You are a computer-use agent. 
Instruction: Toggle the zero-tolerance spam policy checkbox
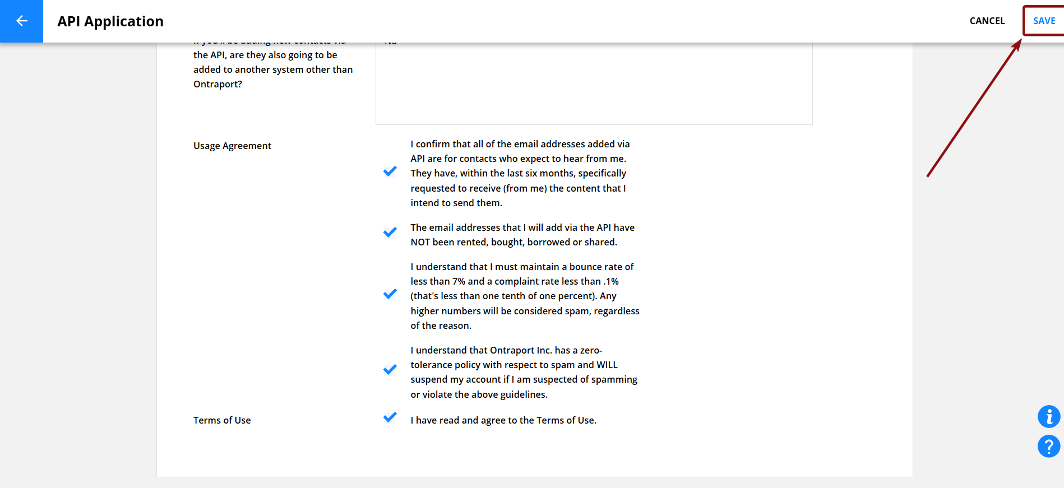tap(390, 370)
